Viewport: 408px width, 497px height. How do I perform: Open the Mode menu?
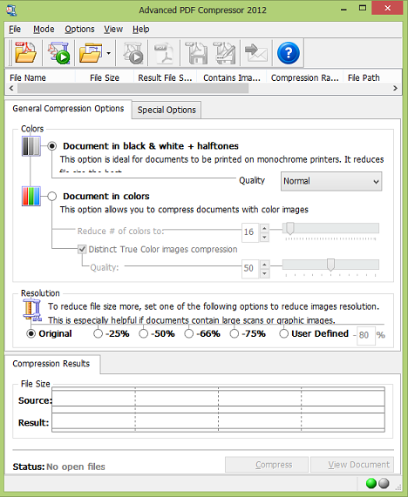click(44, 30)
